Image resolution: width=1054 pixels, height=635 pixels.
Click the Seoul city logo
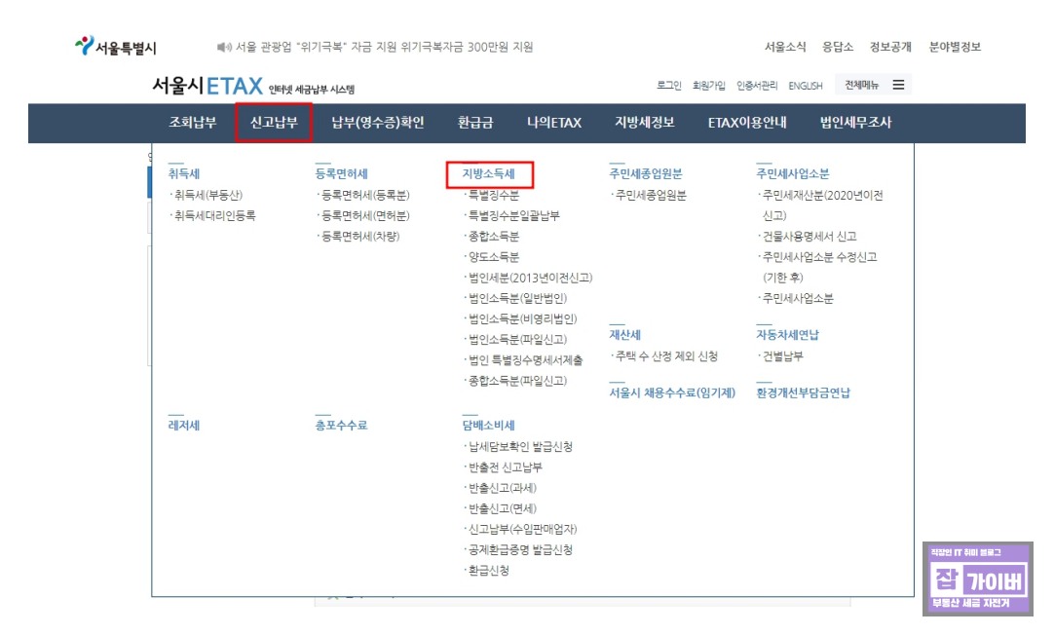[x=115, y=47]
